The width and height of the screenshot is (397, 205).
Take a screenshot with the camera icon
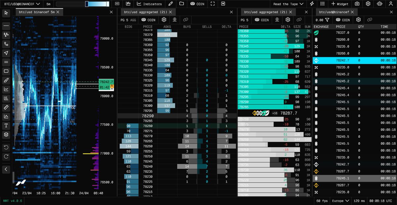[x=357, y=4]
